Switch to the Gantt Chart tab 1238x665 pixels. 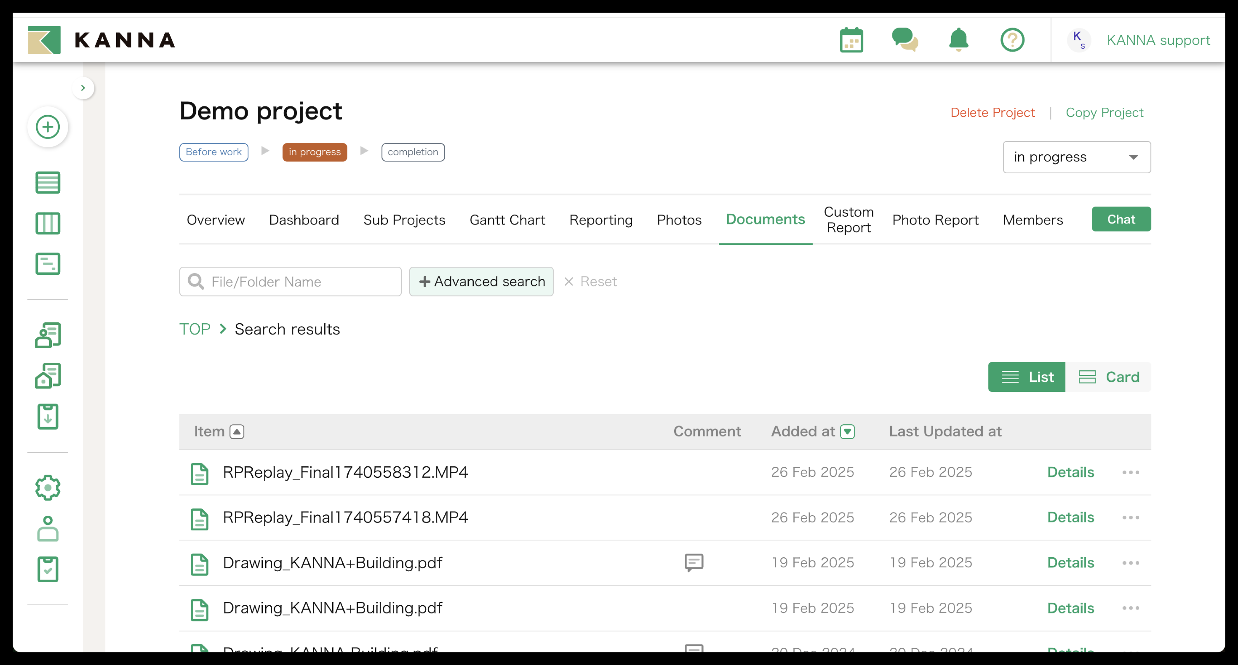(x=507, y=219)
